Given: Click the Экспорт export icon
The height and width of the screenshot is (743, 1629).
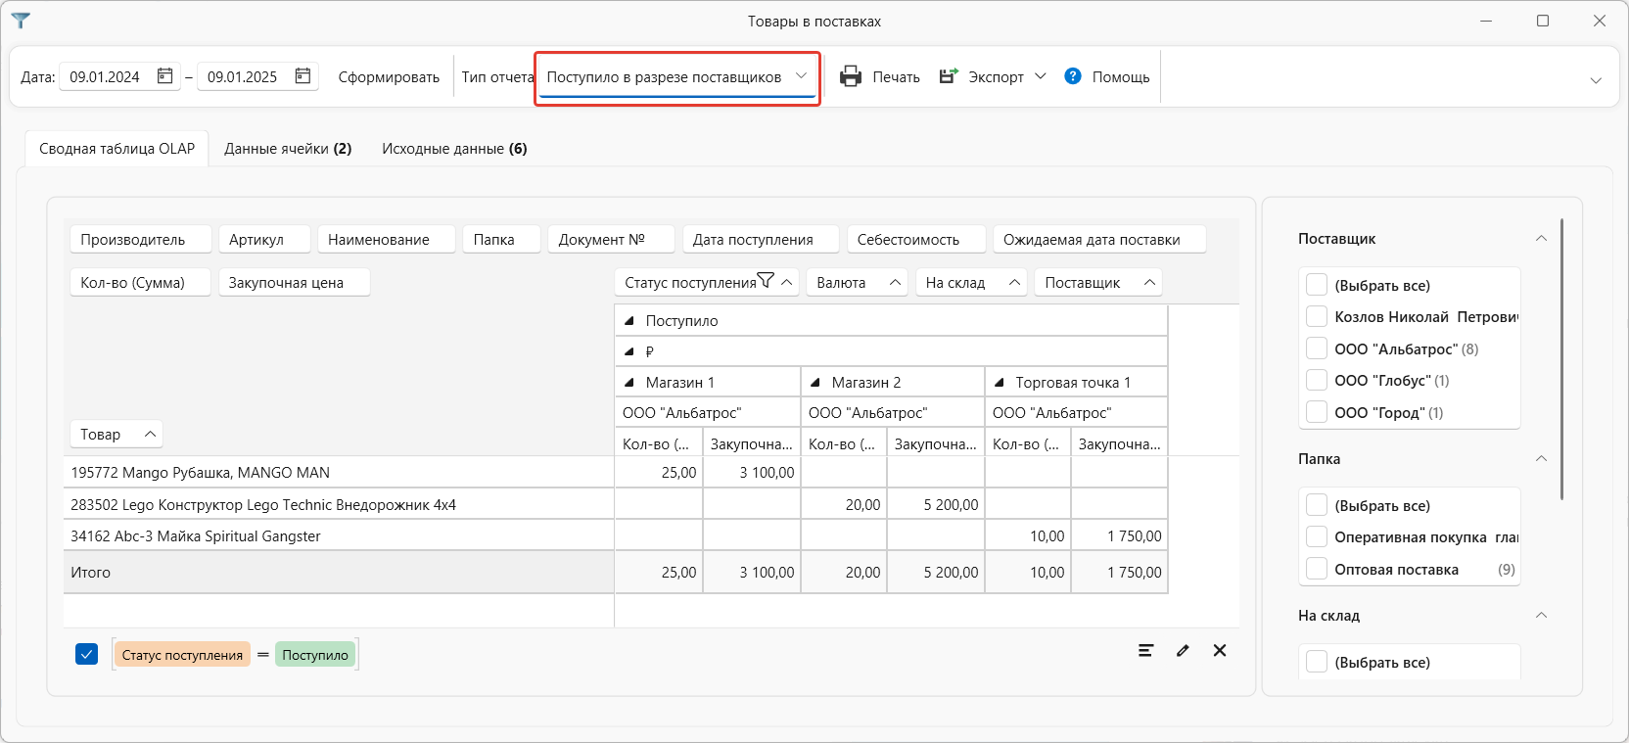Looking at the screenshot, I should pyautogui.click(x=949, y=75).
